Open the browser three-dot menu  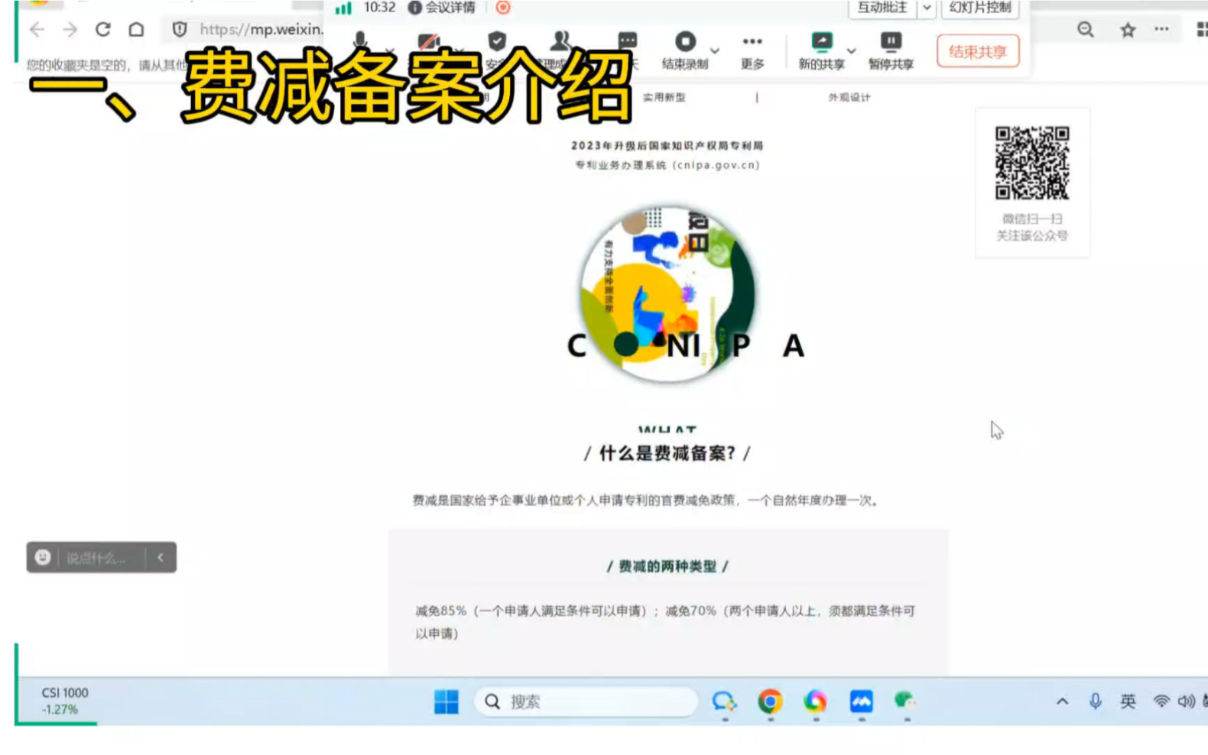pyautogui.click(x=1161, y=29)
